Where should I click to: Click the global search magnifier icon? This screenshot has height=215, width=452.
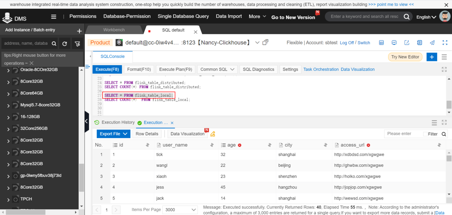tap(406, 17)
